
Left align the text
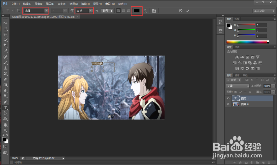coord(118,11)
